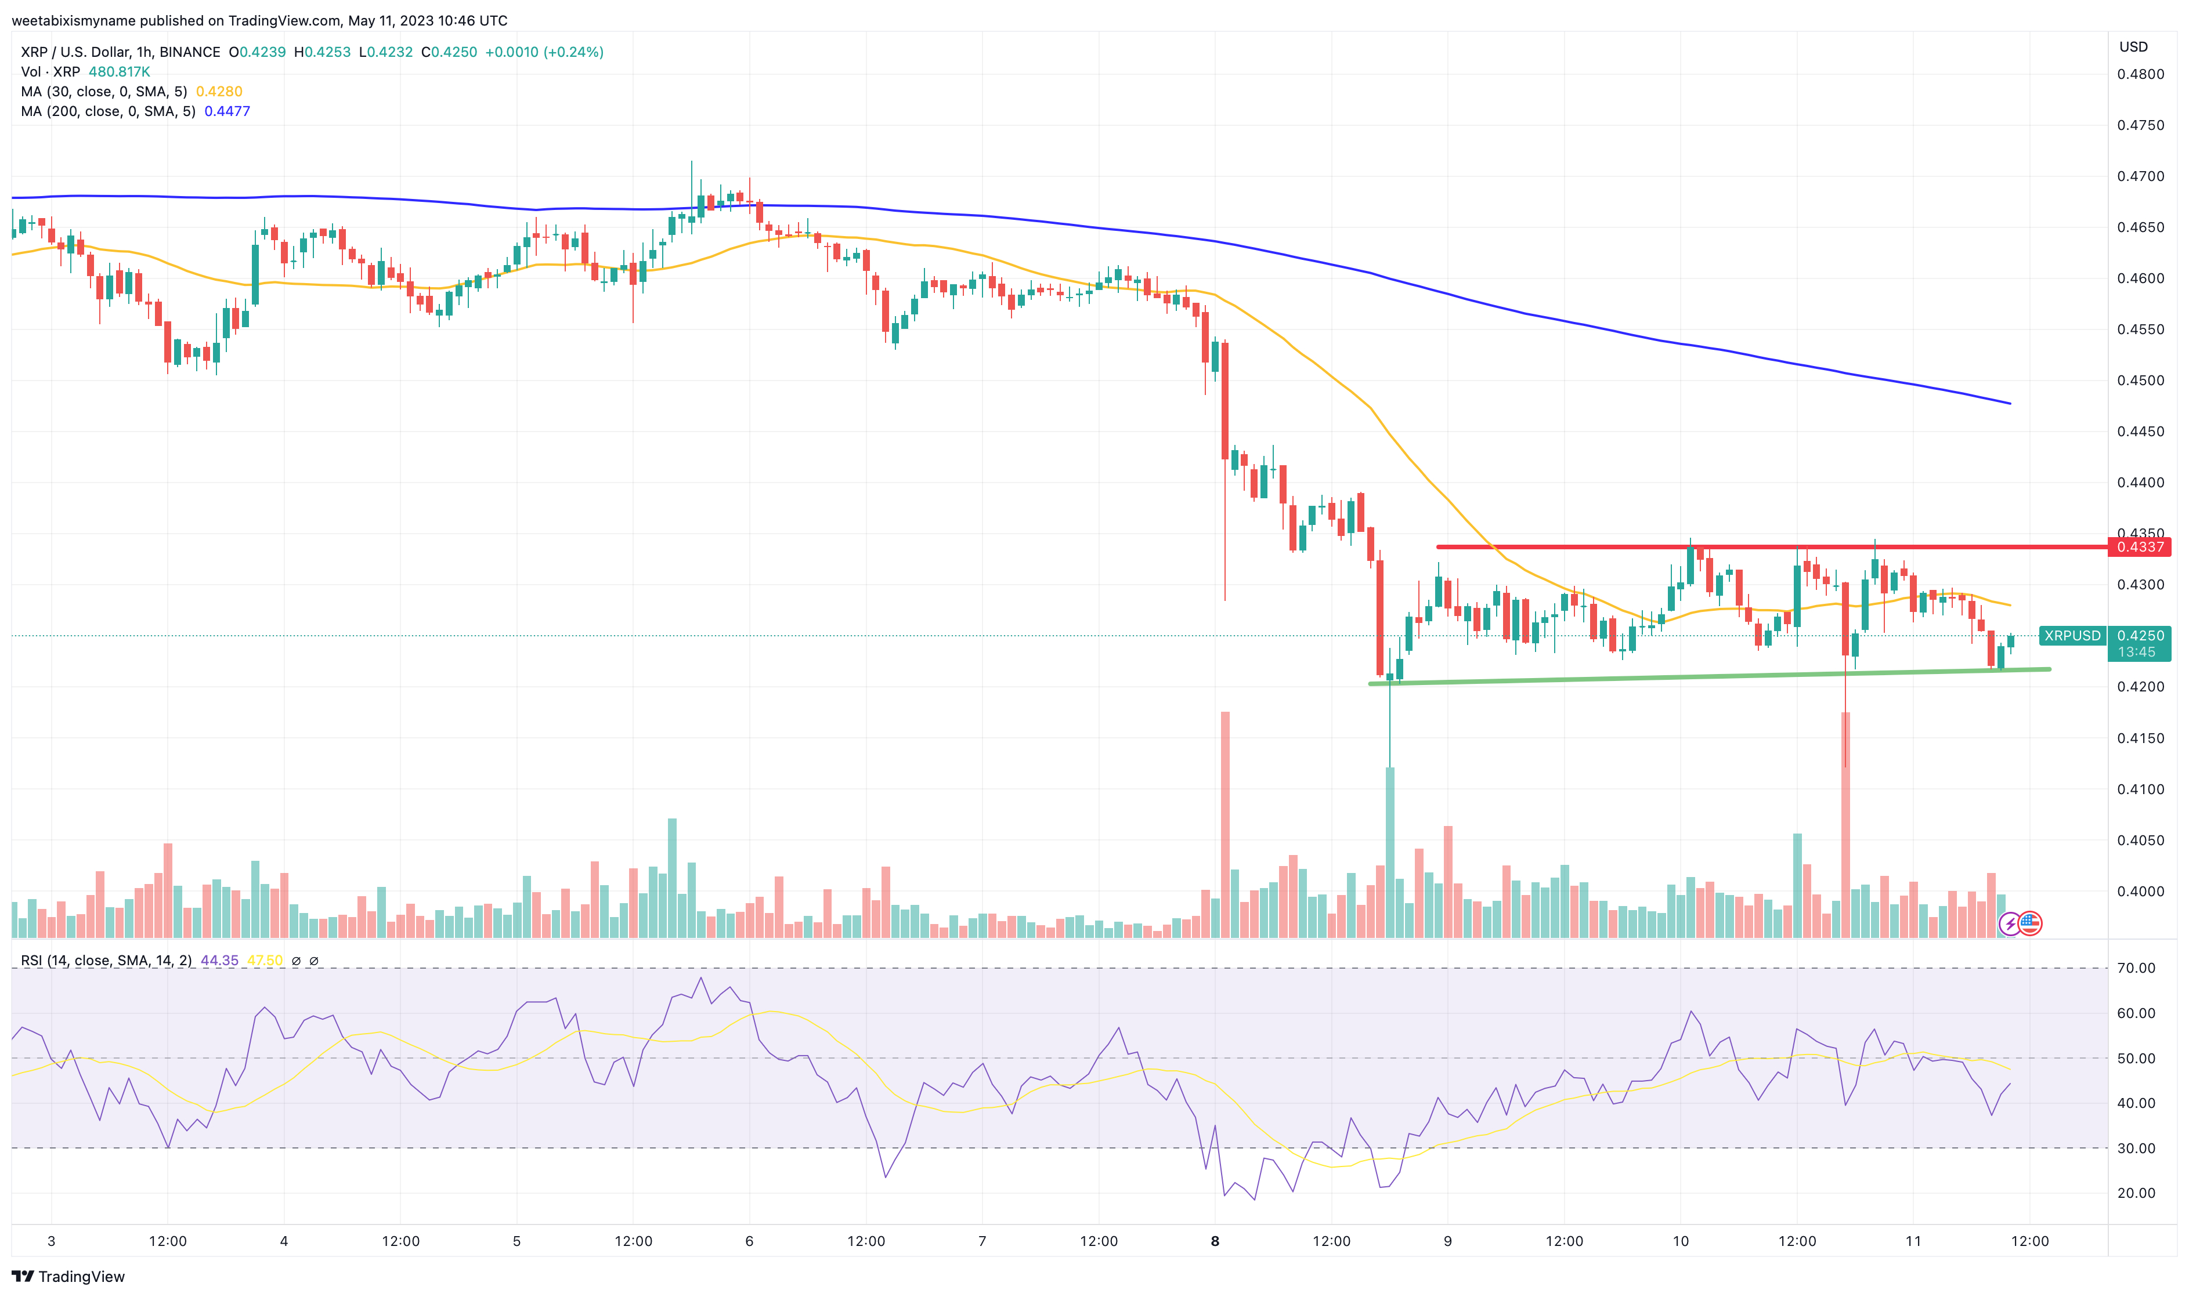The width and height of the screenshot is (2189, 1297).
Task: Click the purple lightning event icon
Action: click(x=2010, y=923)
